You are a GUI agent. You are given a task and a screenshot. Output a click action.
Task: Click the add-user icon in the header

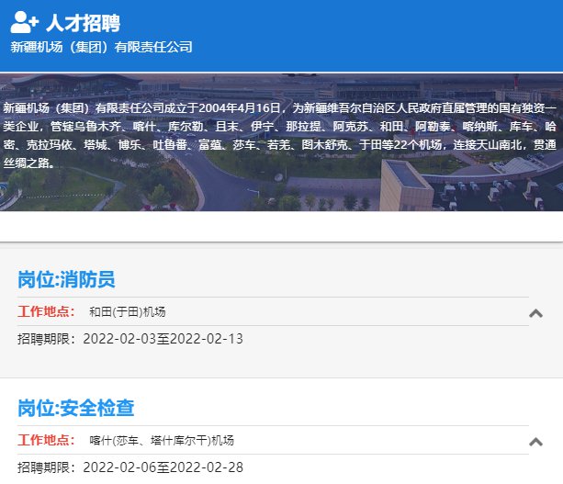pyautogui.click(x=25, y=23)
